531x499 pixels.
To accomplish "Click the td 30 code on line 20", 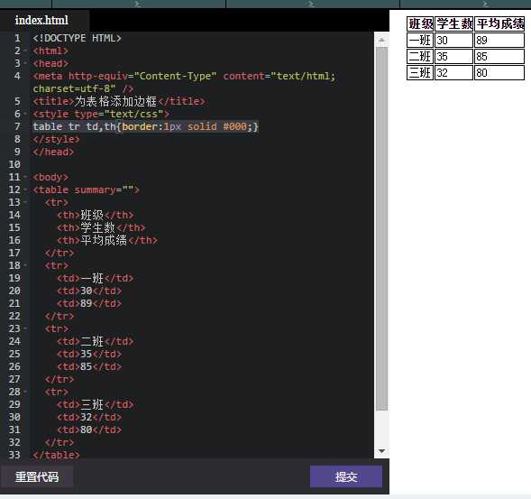I will [x=89, y=291].
